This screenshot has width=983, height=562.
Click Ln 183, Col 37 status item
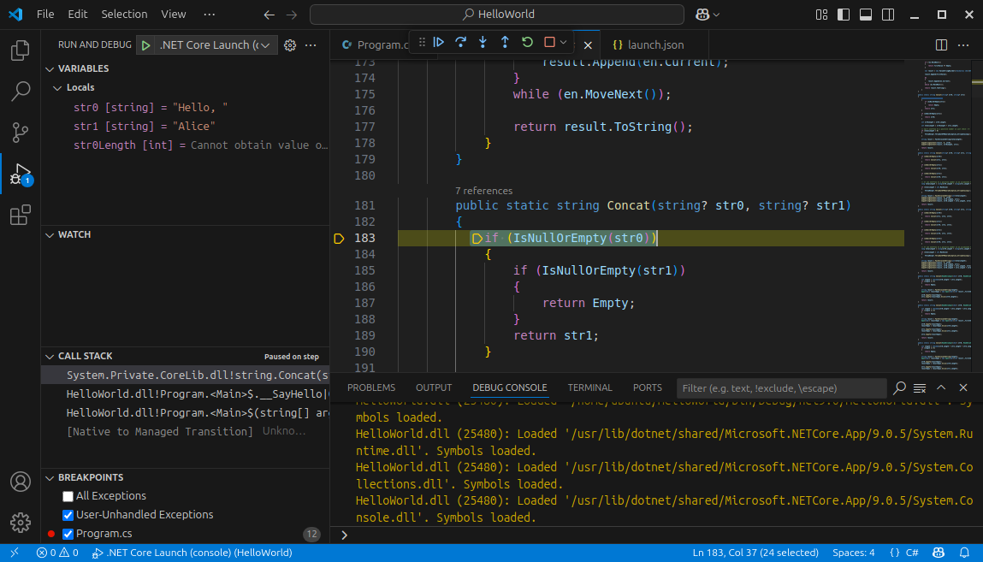[755, 553]
